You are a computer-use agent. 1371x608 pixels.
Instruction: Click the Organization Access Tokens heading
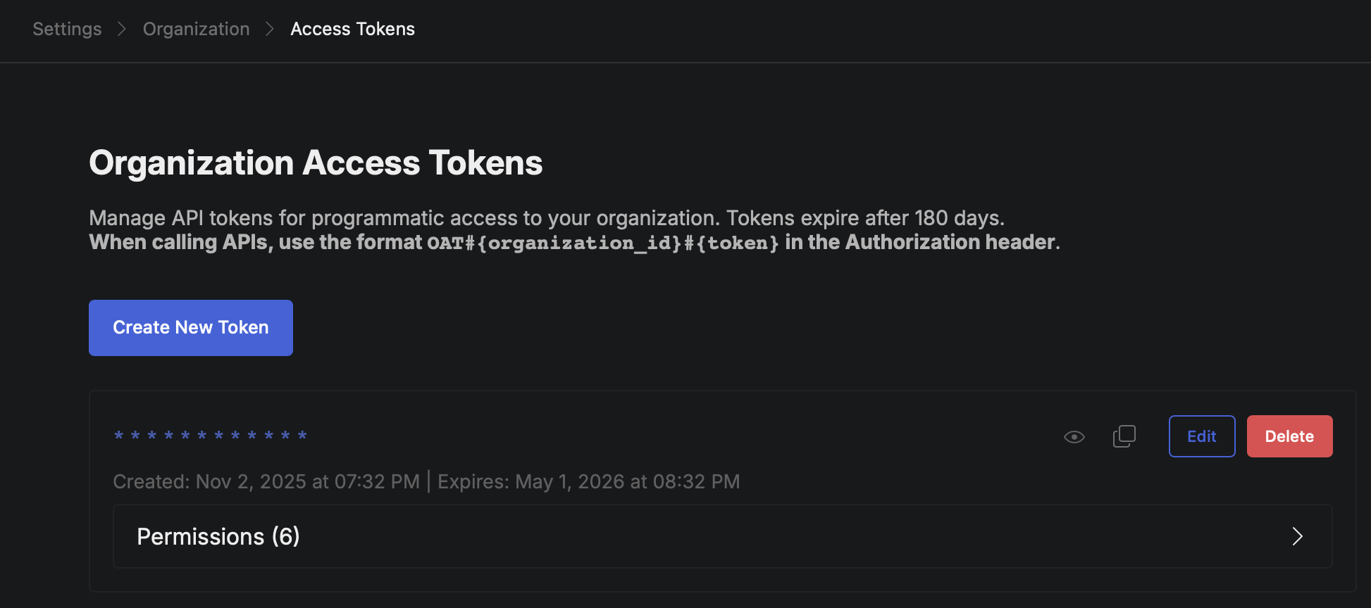[x=316, y=163]
